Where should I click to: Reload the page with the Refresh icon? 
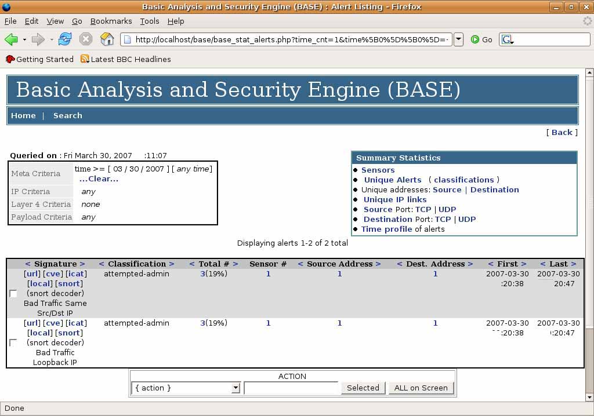point(65,39)
